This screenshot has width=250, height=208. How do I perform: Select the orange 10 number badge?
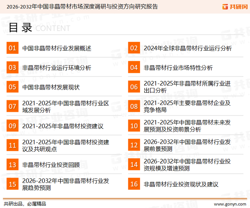click(134, 126)
